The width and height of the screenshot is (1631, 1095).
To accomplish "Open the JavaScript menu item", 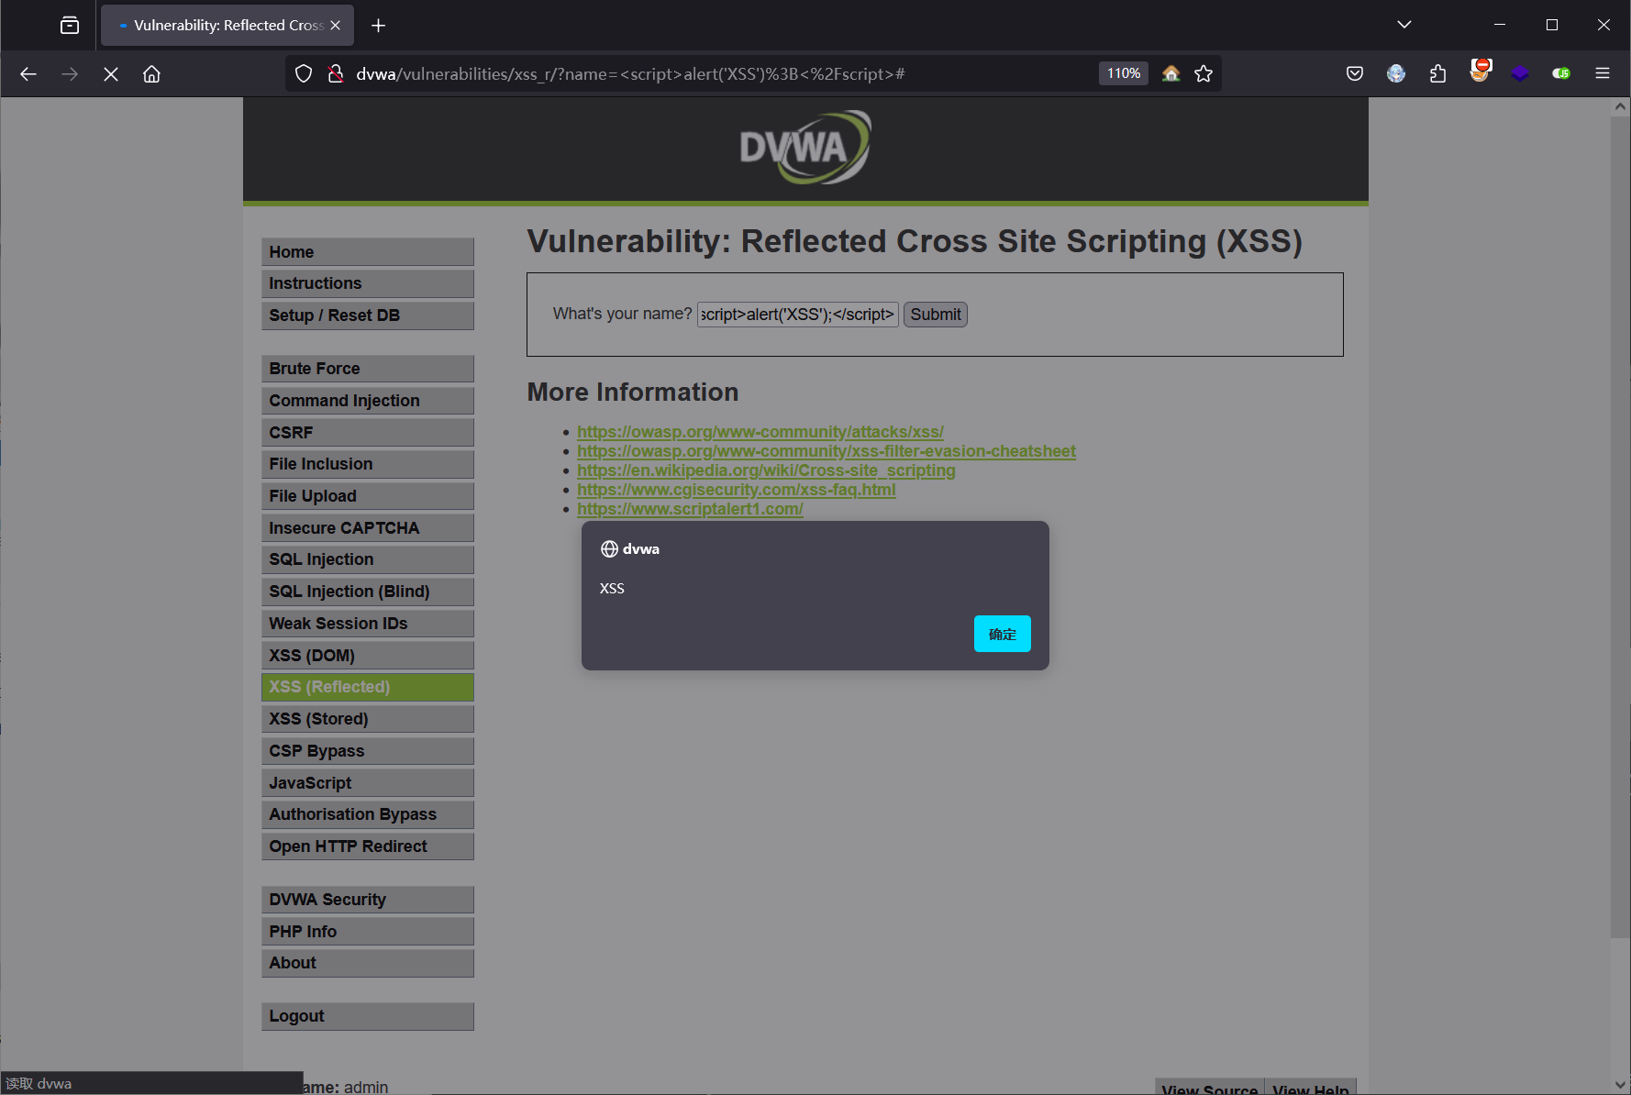I will click(x=368, y=783).
